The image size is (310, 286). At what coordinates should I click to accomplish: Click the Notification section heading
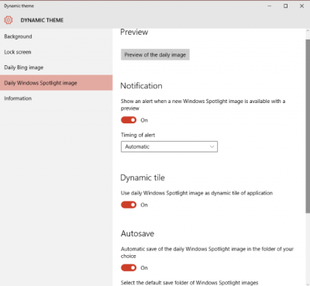[141, 86]
